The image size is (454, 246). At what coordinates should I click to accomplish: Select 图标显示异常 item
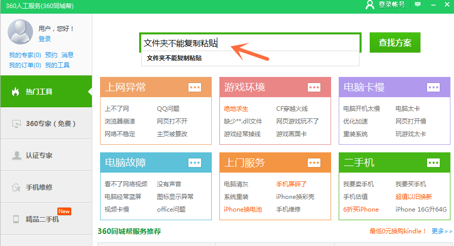coord(175,197)
